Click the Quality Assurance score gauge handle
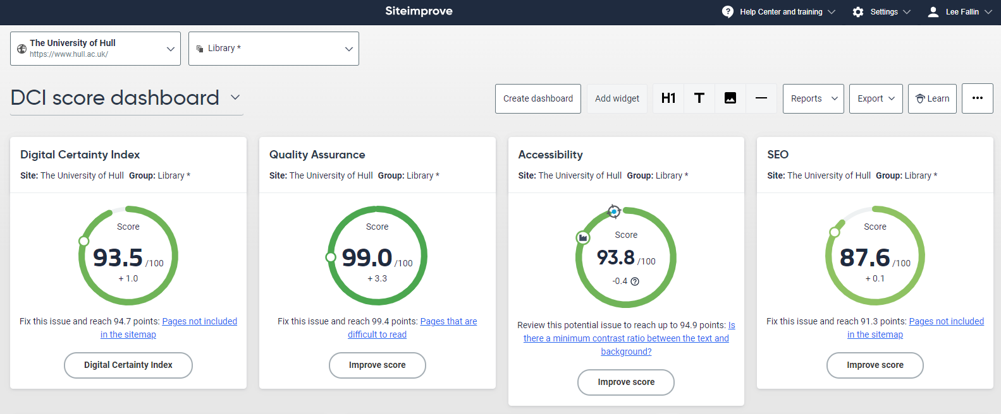This screenshot has height=414, width=1001. (330, 257)
